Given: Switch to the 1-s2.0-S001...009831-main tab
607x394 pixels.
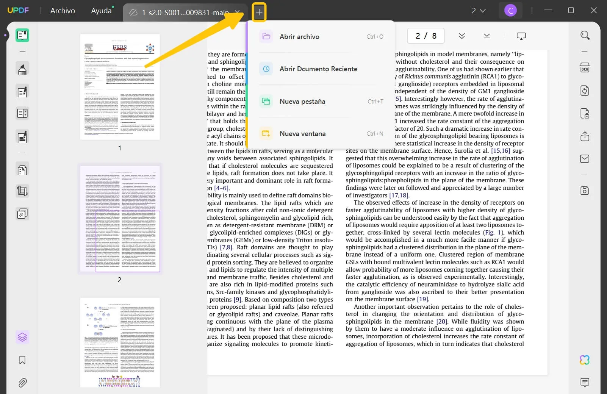Looking at the screenshot, I should coord(185,13).
